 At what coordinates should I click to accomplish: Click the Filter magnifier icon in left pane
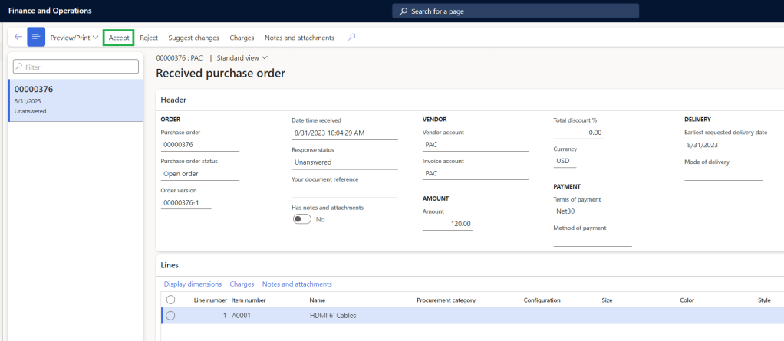pos(19,67)
